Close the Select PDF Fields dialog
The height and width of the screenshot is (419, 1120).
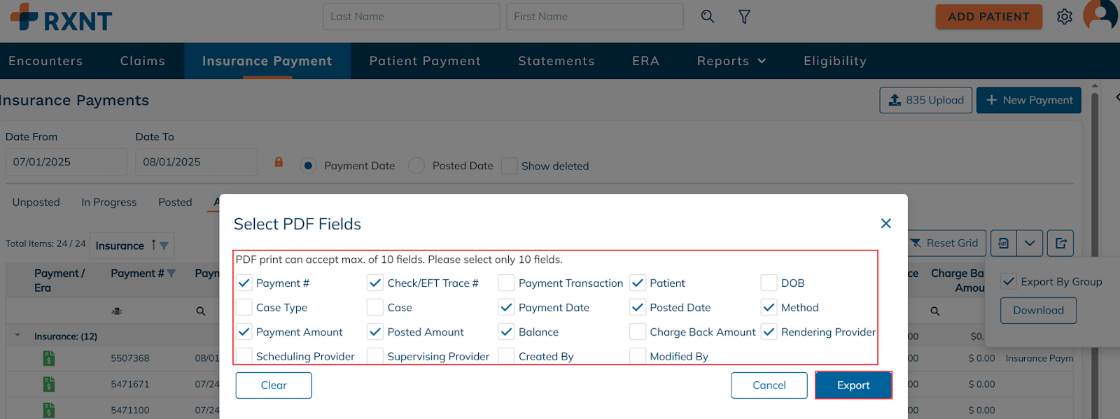pyautogui.click(x=885, y=223)
